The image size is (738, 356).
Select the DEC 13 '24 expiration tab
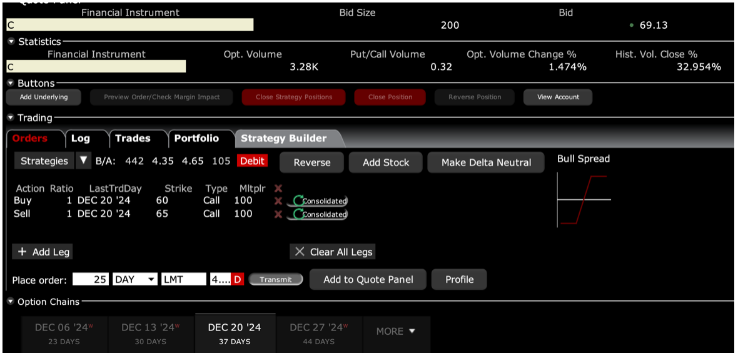tap(151, 333)
